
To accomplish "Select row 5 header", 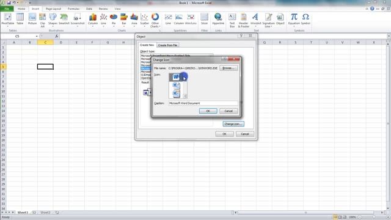I will coord(3,67).
